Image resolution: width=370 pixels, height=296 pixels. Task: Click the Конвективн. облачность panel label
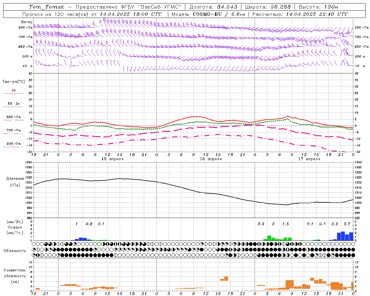[15, 273]
